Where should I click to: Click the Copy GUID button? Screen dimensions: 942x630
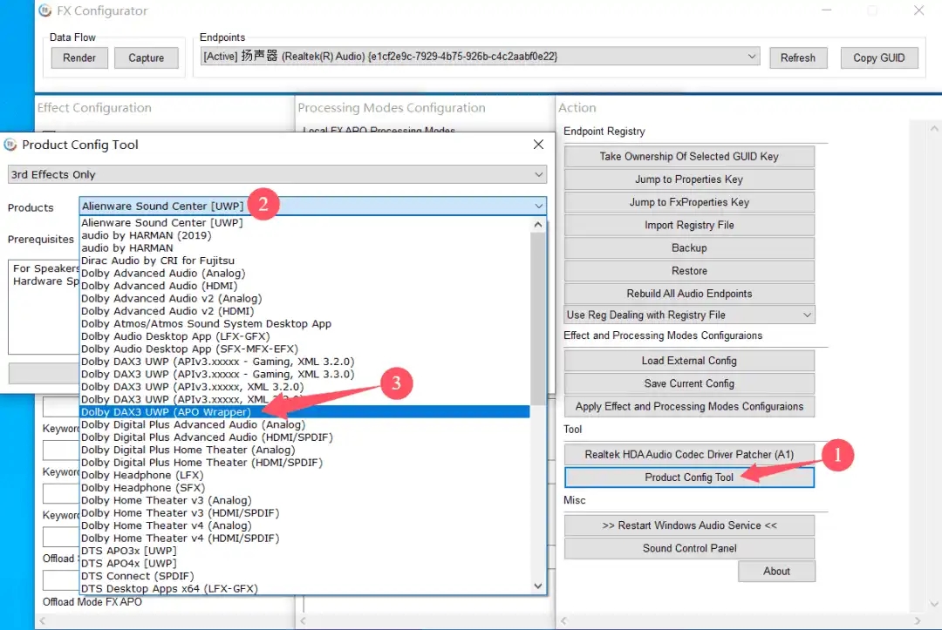coord(879,58)
